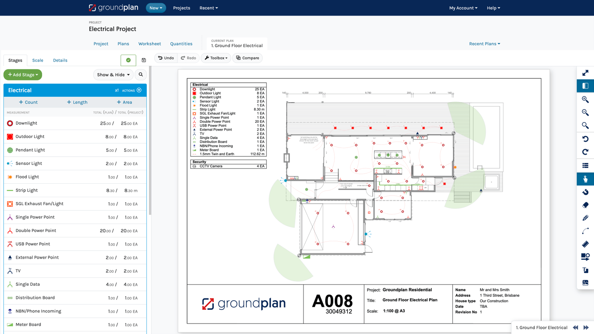Select the red Downlight symbol swatch
This screenshot has width=594, height=334.
(10, 123)
